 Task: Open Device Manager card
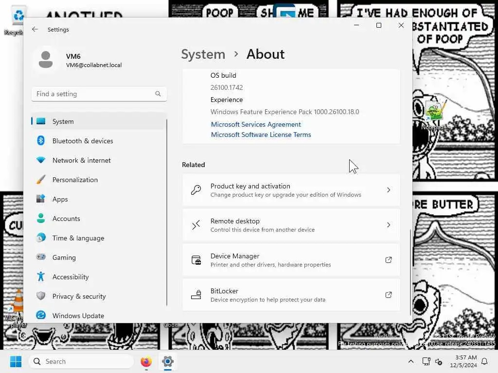pos(291,260)
